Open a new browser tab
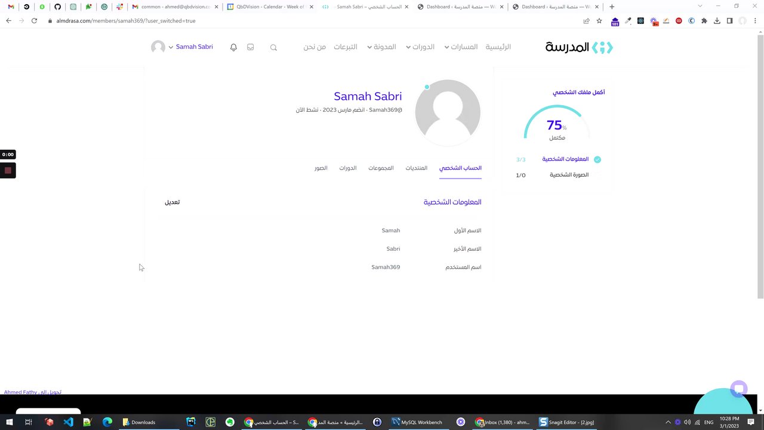This screenshot has height=430, width=764. tap(612, 7)
